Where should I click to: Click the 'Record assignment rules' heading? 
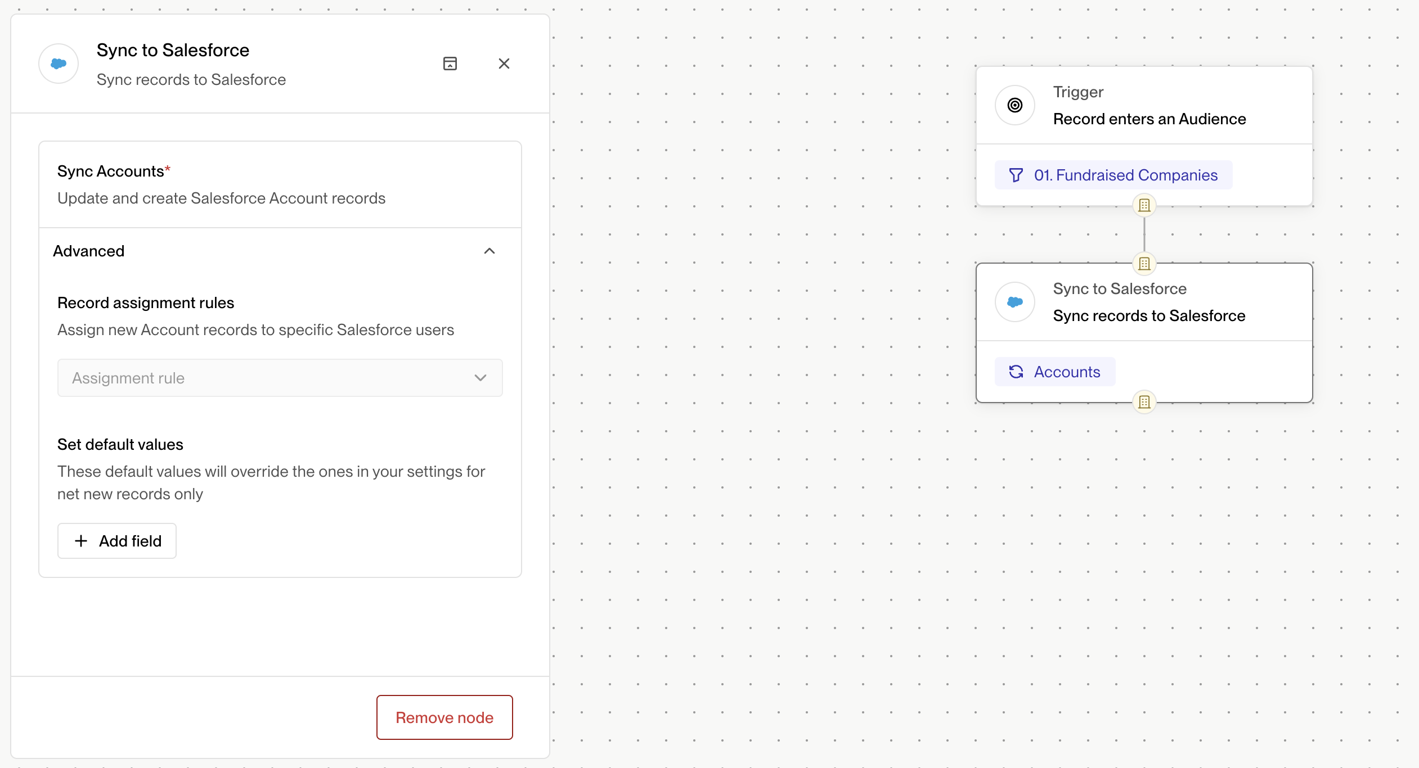[x=146, y=302]
